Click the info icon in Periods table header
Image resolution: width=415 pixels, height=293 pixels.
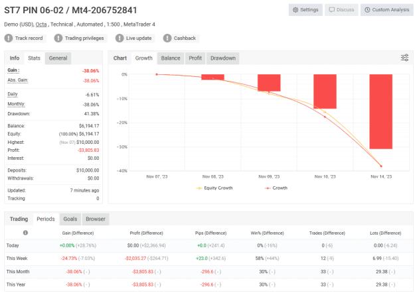(25, 233)
